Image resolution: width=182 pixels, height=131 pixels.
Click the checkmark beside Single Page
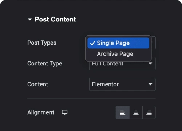[x=92, y=43]
